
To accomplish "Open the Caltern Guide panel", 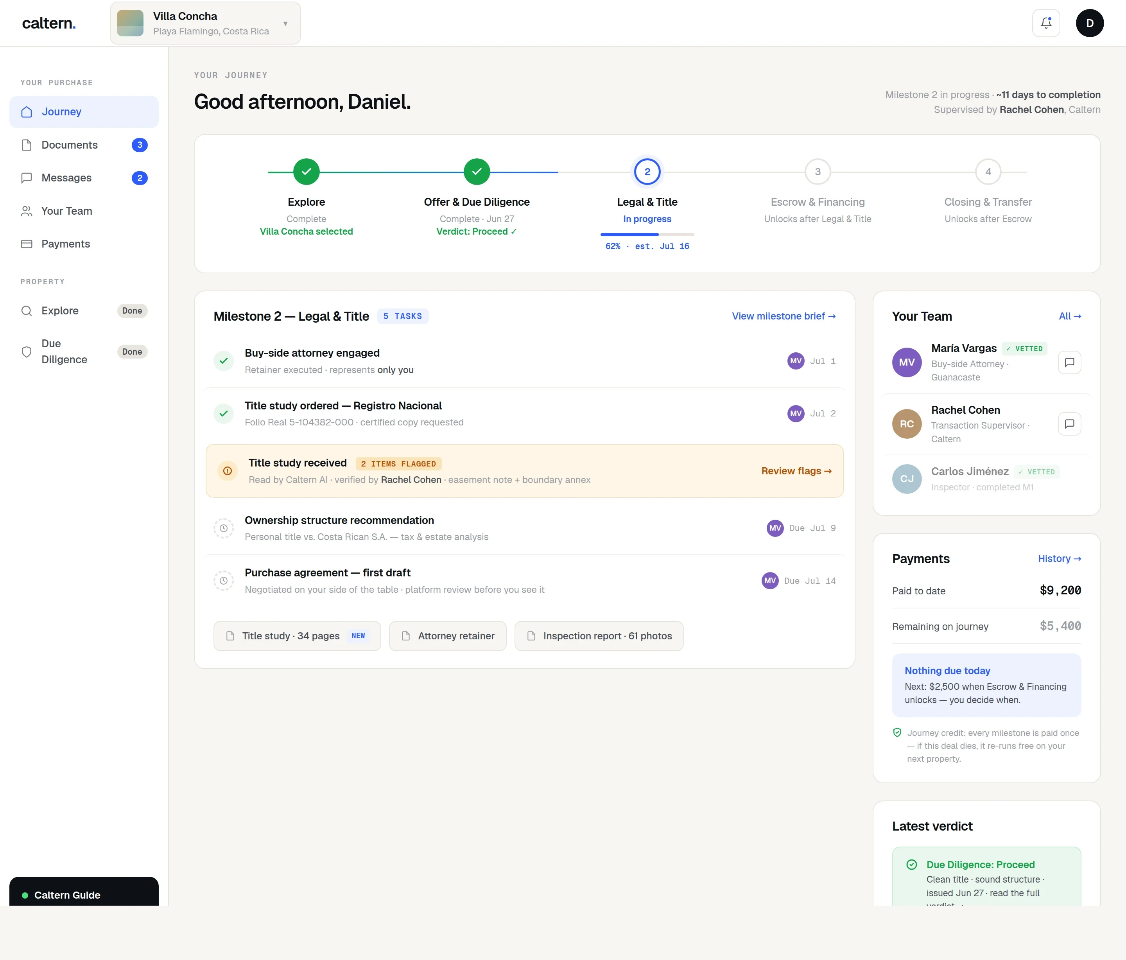I will 84,892.
